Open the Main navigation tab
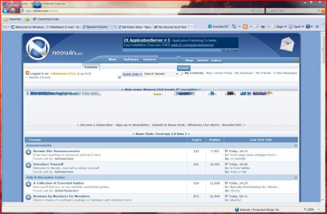This screenshot has width=327, height=214. click(112, 59)
